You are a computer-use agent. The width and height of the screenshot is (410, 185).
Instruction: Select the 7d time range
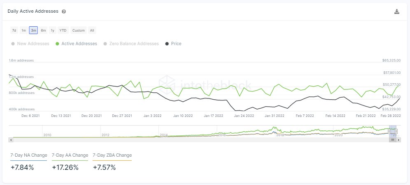coord(14,30)
